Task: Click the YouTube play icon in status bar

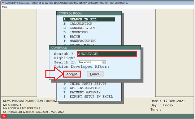Action: click(4, 116)
